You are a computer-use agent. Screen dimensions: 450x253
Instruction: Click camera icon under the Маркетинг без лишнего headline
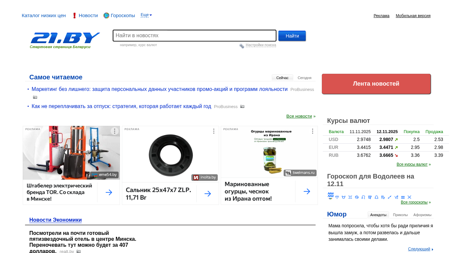pos(35,97)
